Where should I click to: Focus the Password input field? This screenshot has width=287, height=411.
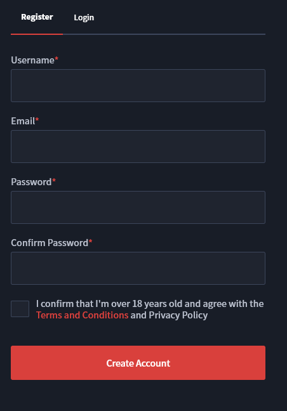138,207
